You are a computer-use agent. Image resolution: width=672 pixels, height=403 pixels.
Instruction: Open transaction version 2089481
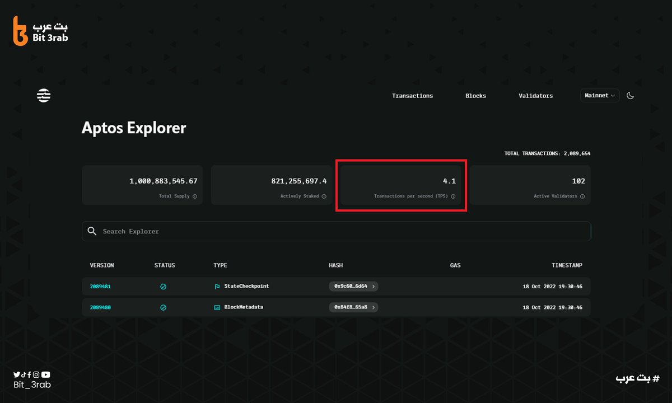[100, 287]
